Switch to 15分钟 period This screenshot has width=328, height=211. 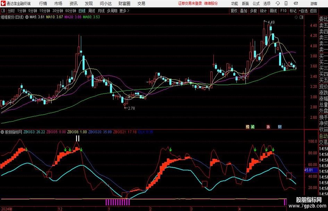click(45, 11)
